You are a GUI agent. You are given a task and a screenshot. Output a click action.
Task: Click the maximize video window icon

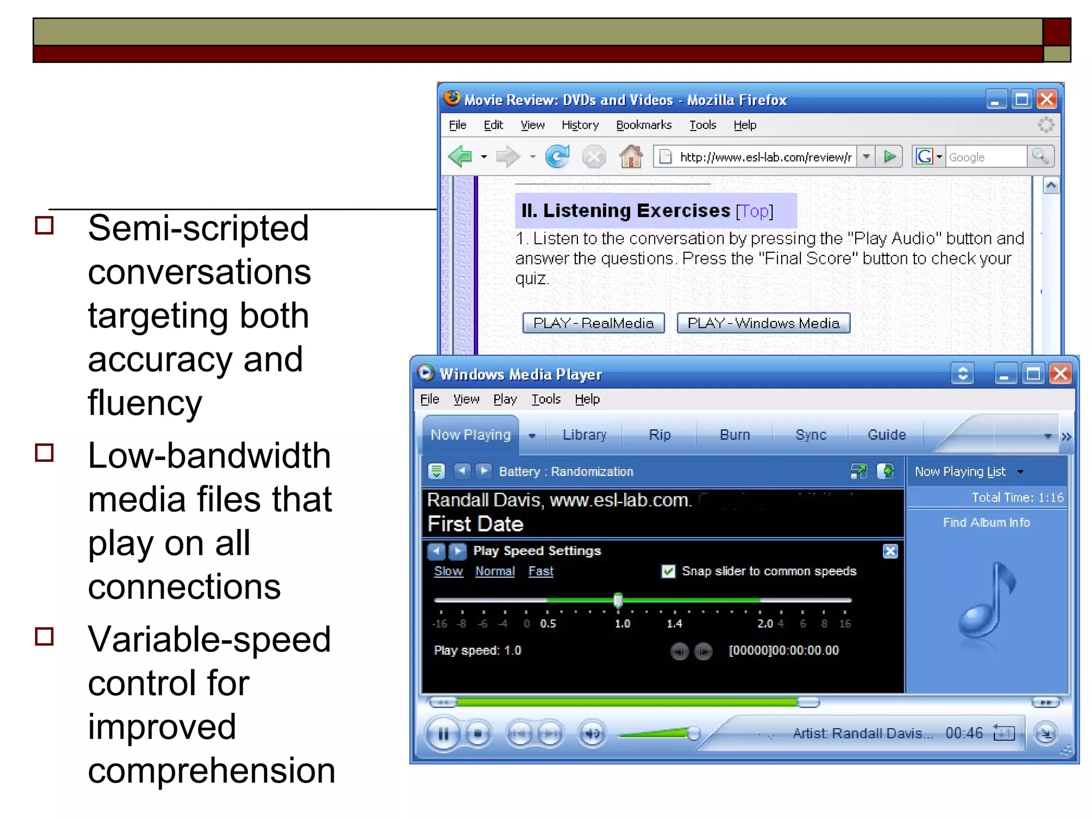858,471
